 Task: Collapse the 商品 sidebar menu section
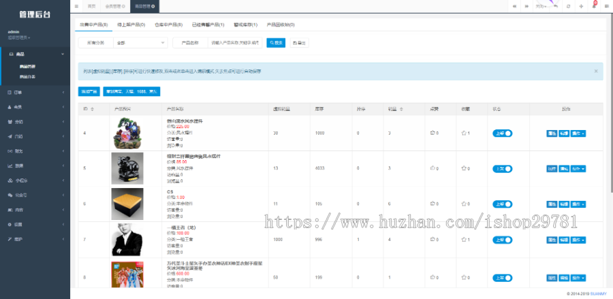coord(35,54)
